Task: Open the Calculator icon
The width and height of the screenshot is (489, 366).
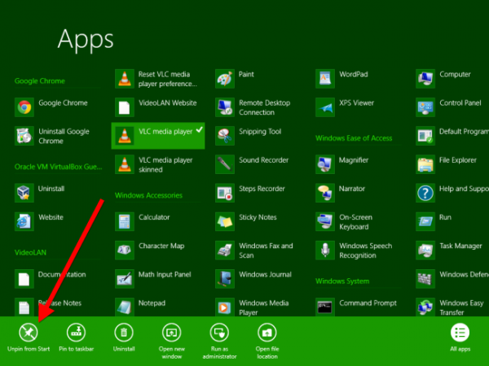Action: pos(125,221)
